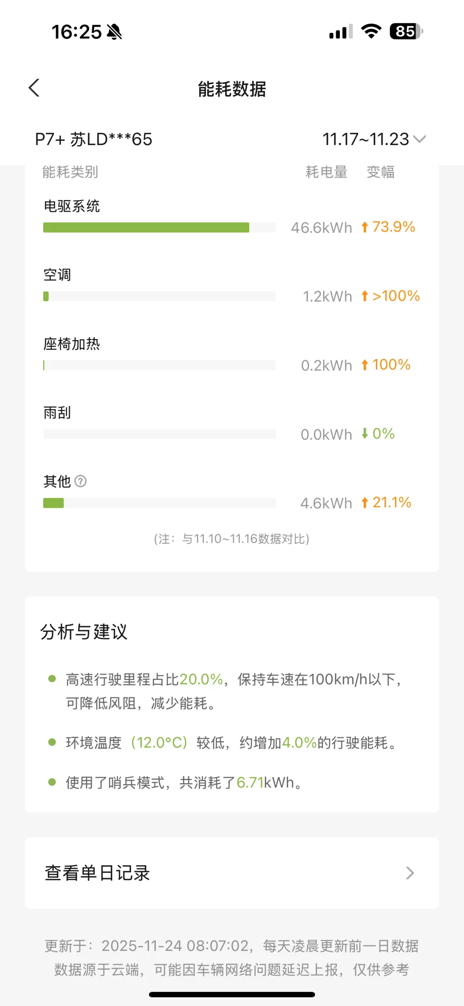The height and width of the screenshot is (1006, 464).
Task: Tap the battery indicator showing 85
Action: coord(406,31)
